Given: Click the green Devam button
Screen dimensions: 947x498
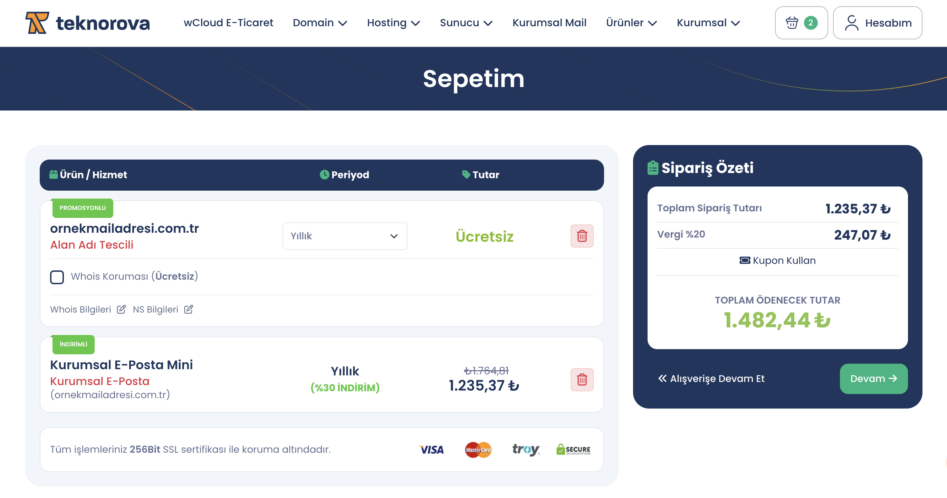Looking at the screenshot, I should coord(873,379).
